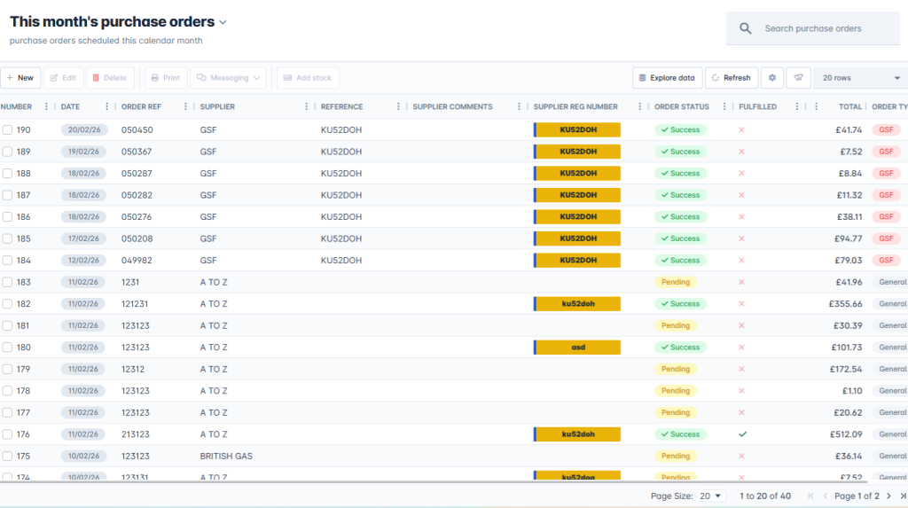The image size is (908, 508).
Task: Click the 20/02/26 date chip on order 190
Action: (x=84, y=129)
